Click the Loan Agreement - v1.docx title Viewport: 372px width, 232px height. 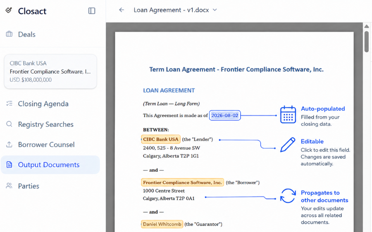(171, 10)
